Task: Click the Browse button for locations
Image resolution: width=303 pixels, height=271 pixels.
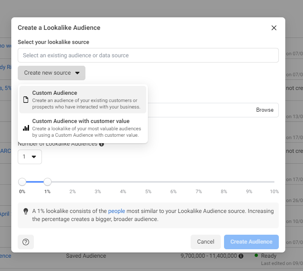Action: tap(265, 110)
